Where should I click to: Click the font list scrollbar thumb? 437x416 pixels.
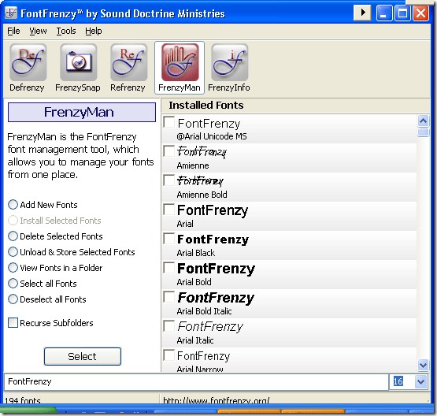pos(423,132)
